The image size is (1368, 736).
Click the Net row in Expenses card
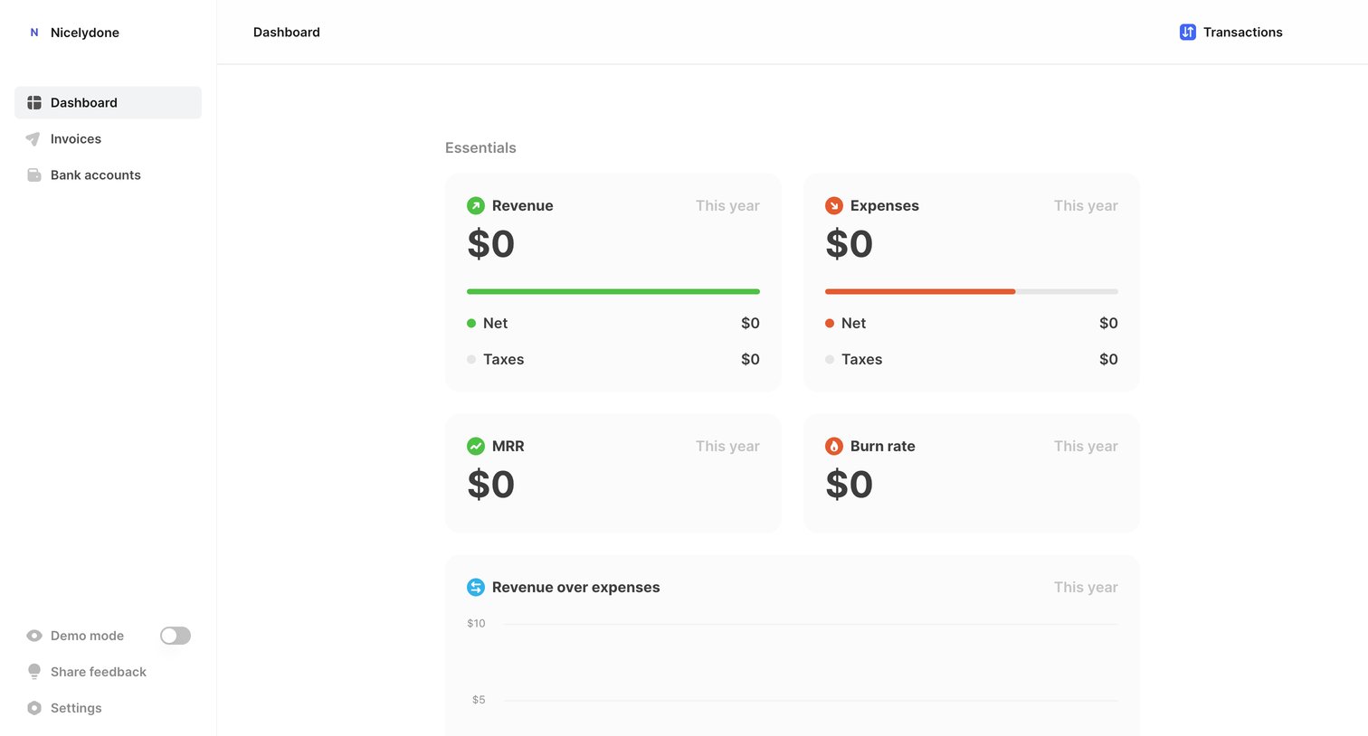(x=972, y=324)
